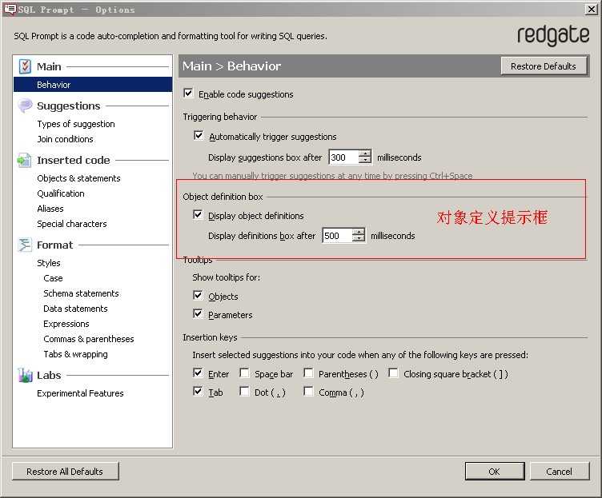This screenshot has height=498, width=602.
Task: Open Schema statements format settings
Action: tap(81, 293)
